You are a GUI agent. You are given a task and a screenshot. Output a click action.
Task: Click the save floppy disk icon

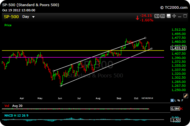point(169,16)
